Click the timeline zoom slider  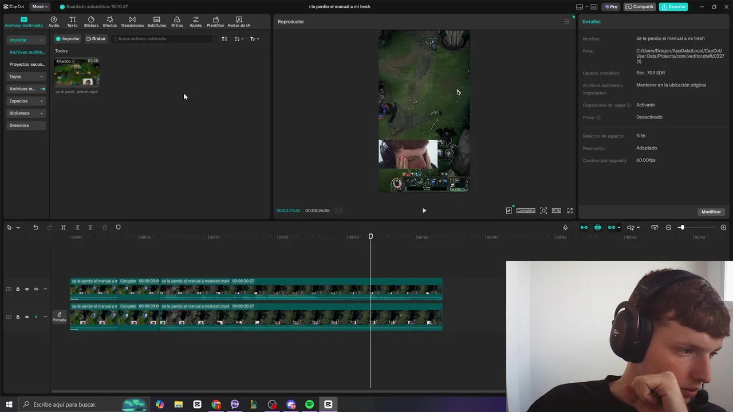(696, 228)
